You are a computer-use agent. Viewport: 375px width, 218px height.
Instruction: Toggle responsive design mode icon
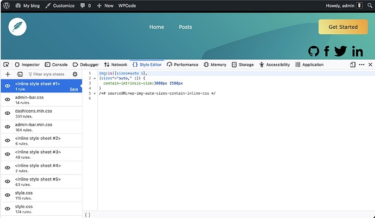[x=353, y=65]
